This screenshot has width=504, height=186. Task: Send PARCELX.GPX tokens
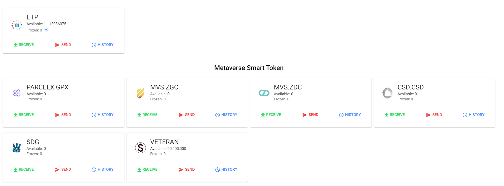point(63,115)
